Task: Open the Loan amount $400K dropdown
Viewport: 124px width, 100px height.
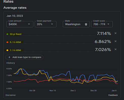Action: click(x=20, y=24)
